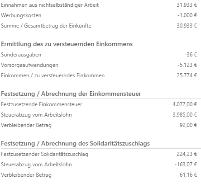Click the -5.123 € Vorsorgeaufwendungen amount
Screen dimensions: 201x188
point(187,65)
